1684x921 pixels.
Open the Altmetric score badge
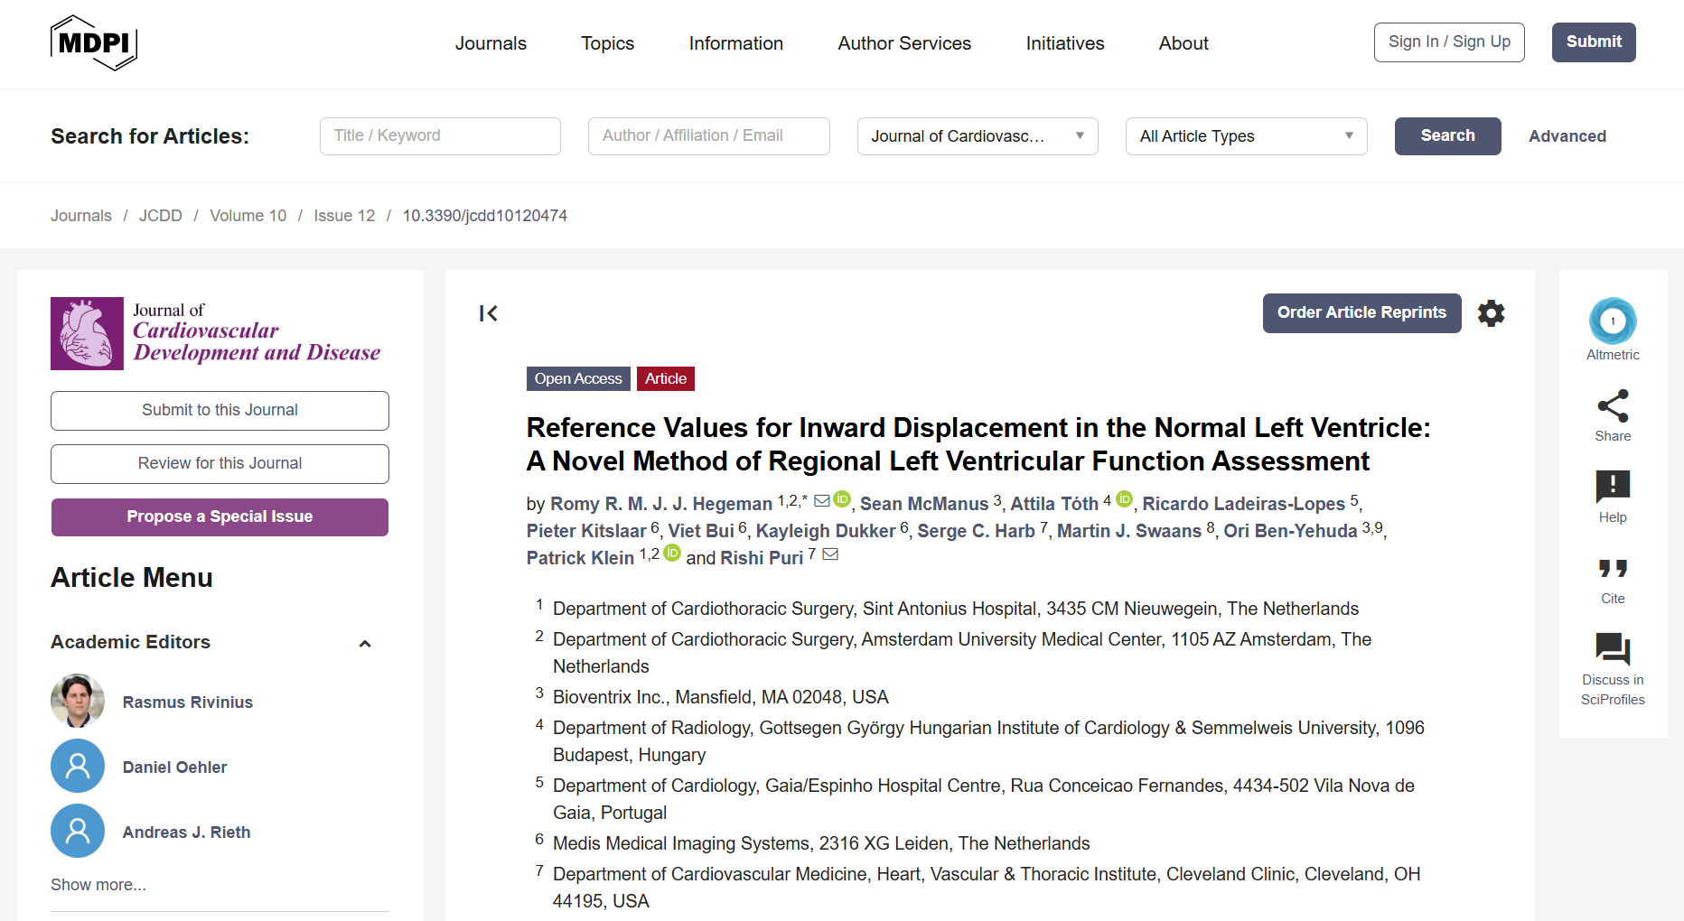(x=1613, y=321)
